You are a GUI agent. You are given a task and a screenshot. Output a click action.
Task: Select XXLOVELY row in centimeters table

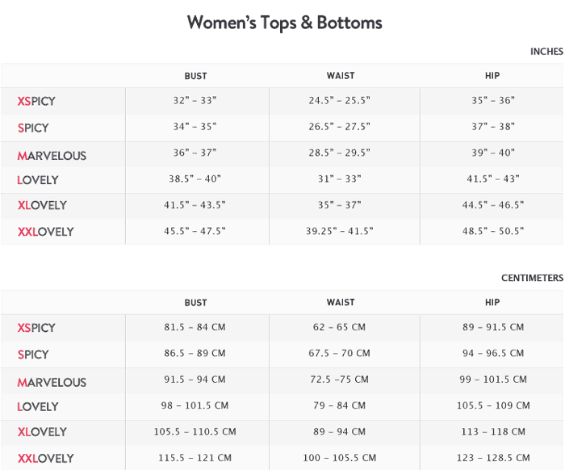pyautogui.click(x=45, y=459)
